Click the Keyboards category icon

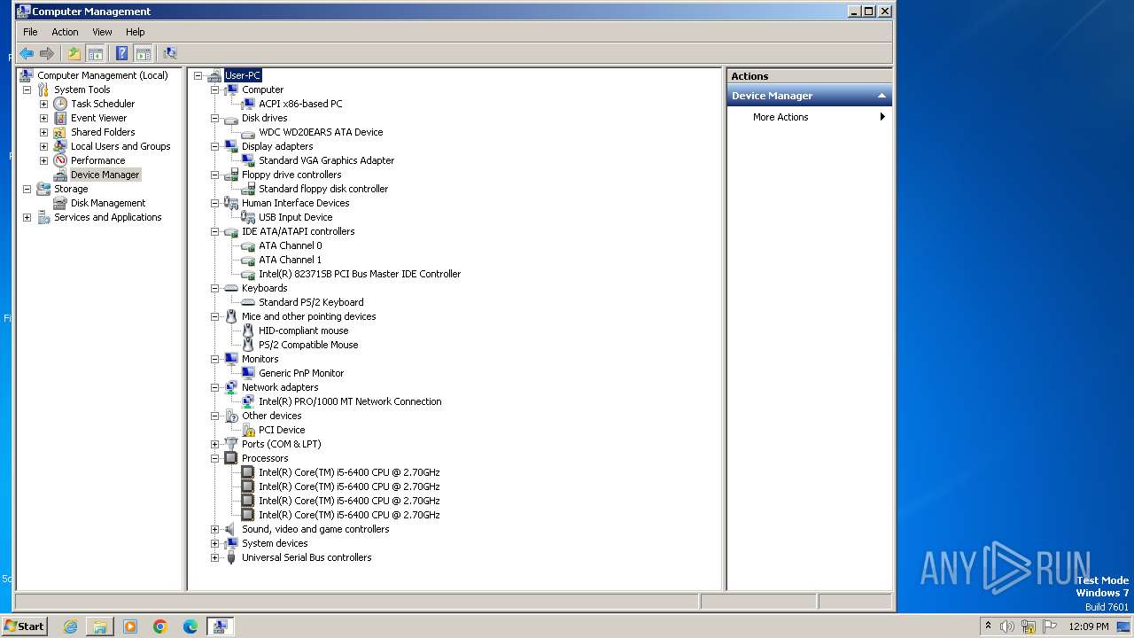pyautogui.click(x=231, y=288)
